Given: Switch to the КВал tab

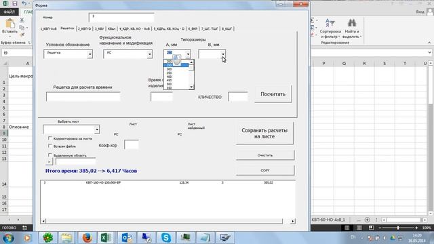Looking at the screenshot, I should tap(111, 28).
